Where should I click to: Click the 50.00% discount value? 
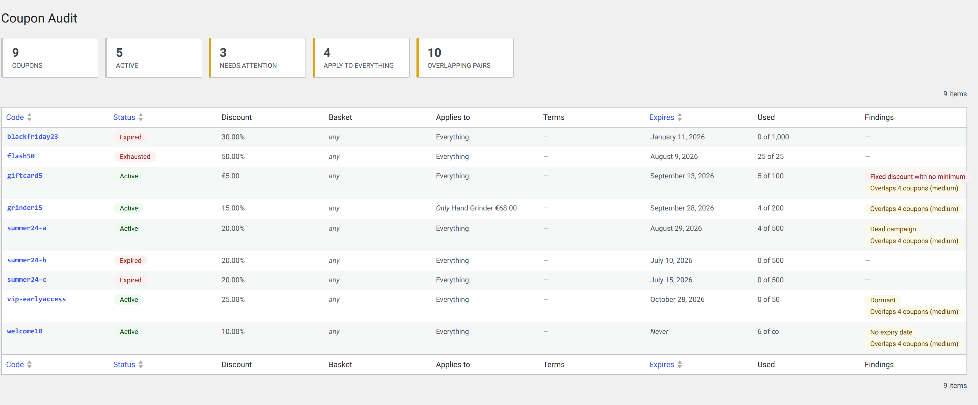pyautogui.click(x=233, y=157)
